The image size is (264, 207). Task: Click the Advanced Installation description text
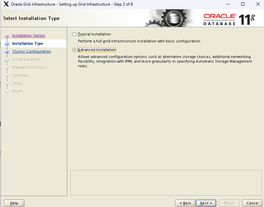165,61
